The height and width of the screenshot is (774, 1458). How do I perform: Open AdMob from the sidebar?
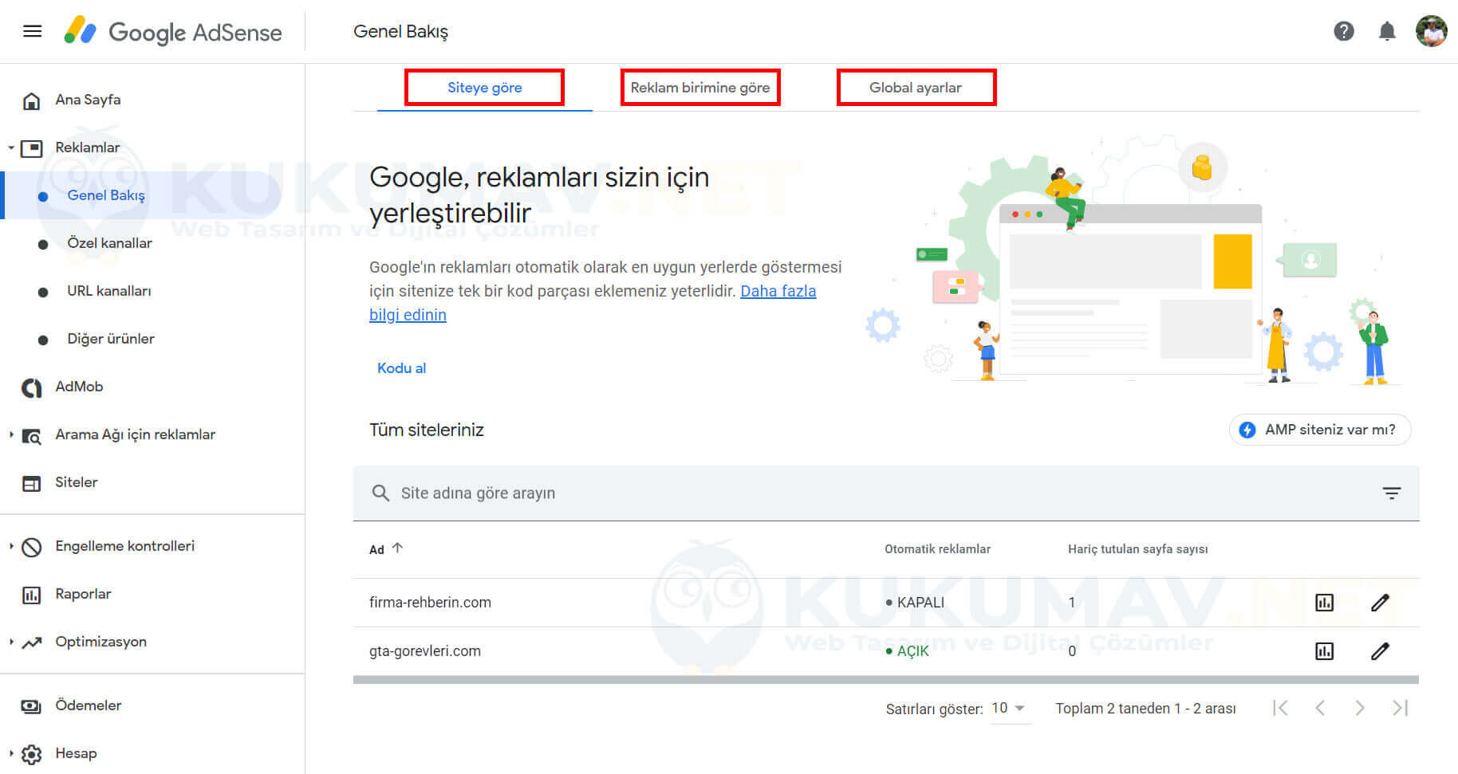(79, 387)
